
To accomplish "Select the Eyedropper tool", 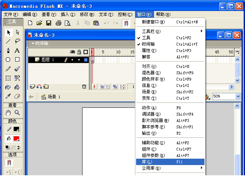I will [x=8, y=96].
